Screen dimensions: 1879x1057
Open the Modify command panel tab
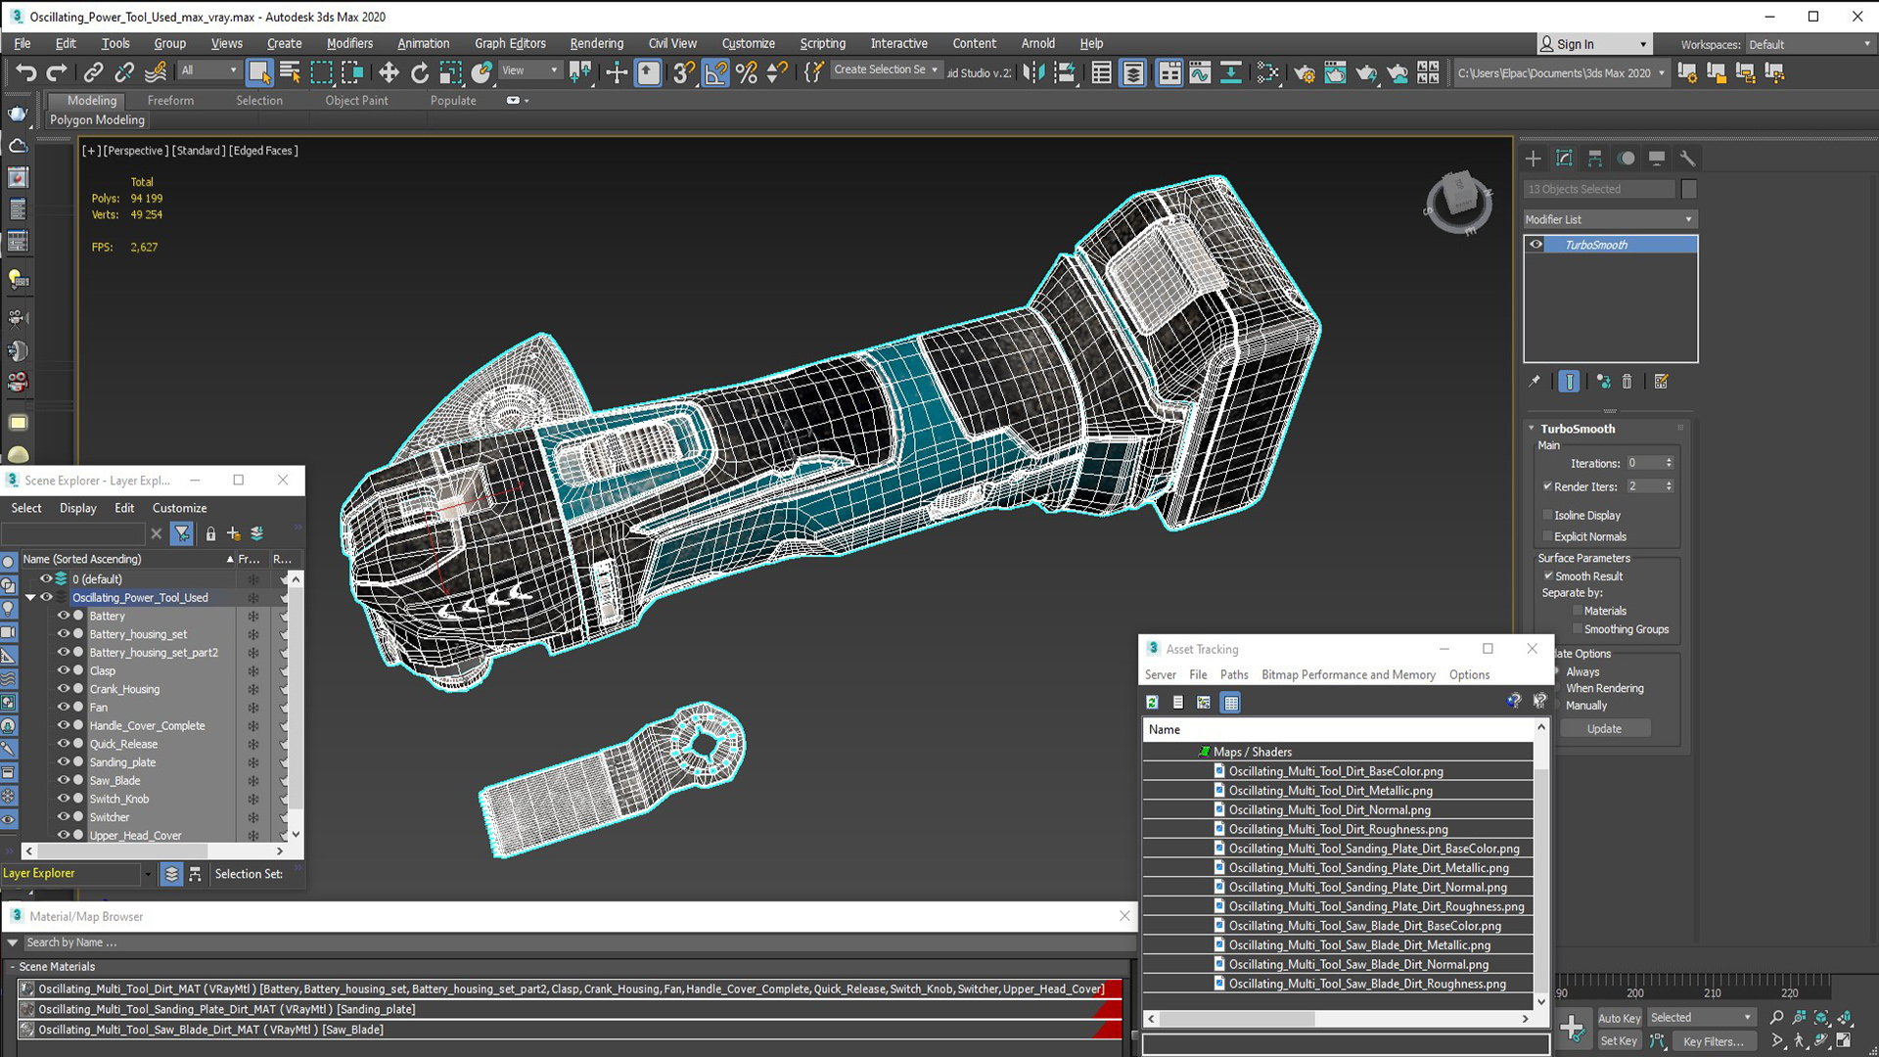pos(1564,159)
